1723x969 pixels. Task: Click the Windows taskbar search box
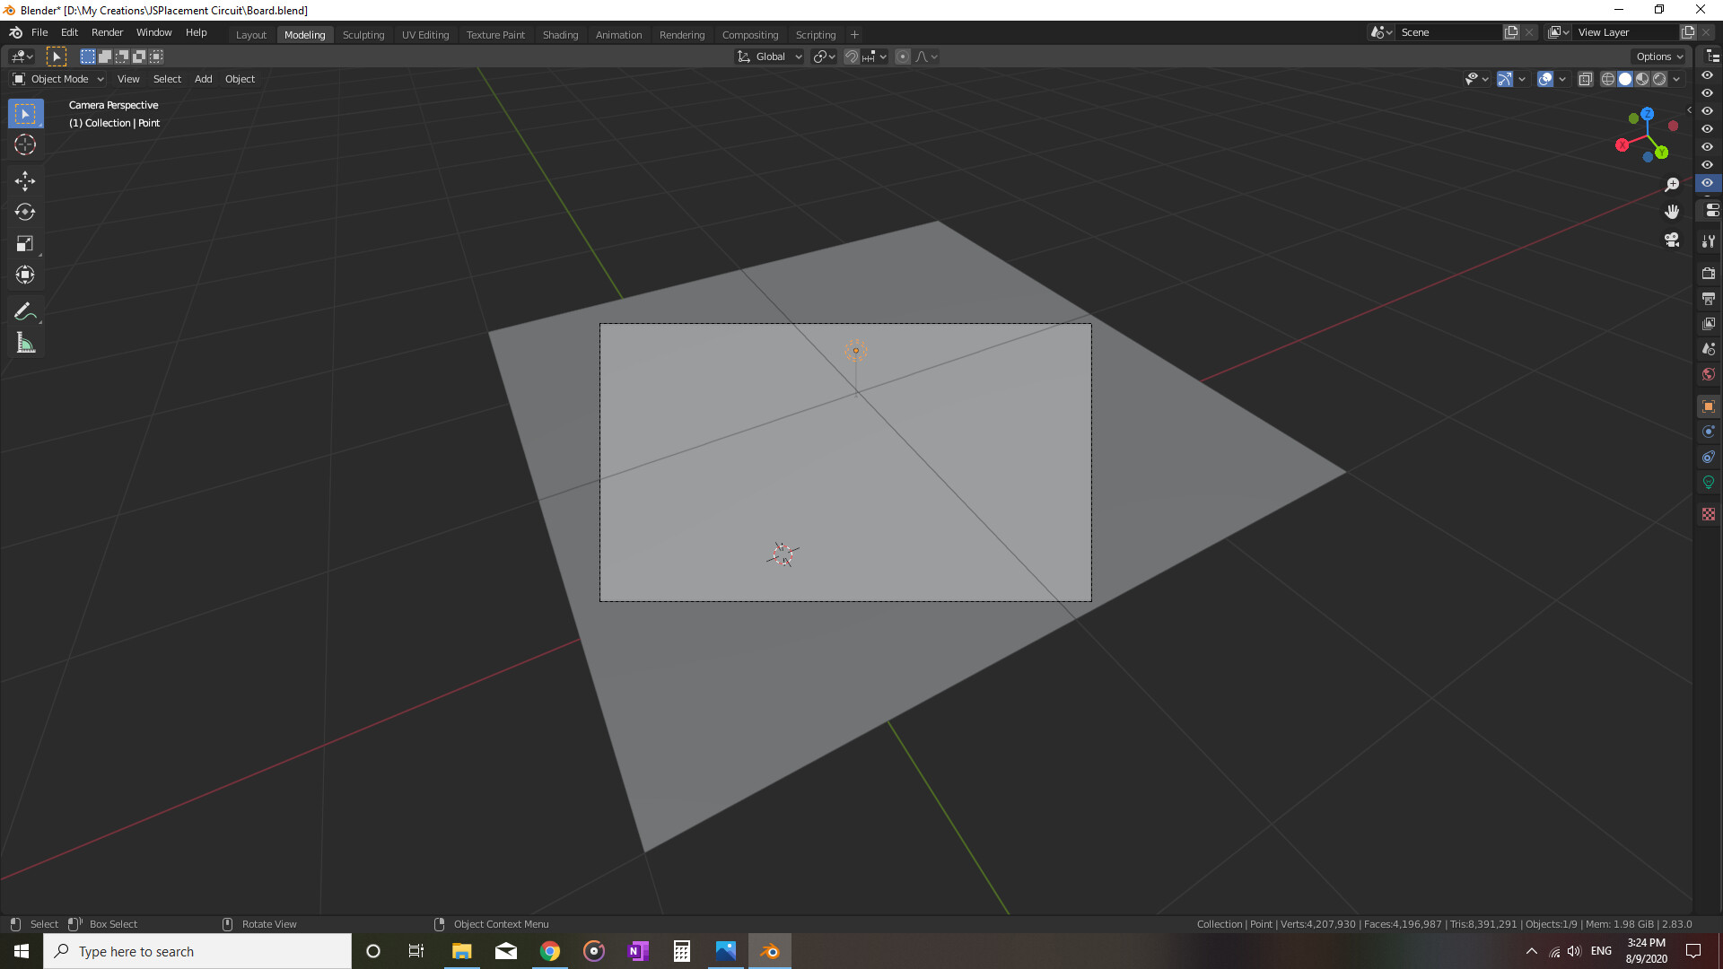(197, 951)
